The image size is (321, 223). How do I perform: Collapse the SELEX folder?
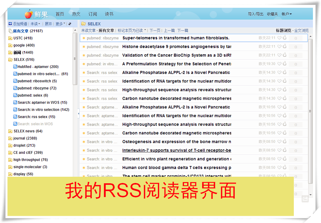(x=10, y=60)
